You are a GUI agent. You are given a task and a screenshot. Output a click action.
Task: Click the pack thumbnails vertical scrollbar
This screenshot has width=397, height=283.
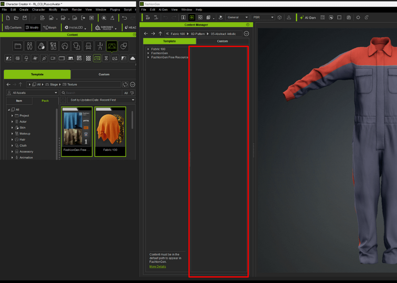pyautogui.click(x=132, y=120)
